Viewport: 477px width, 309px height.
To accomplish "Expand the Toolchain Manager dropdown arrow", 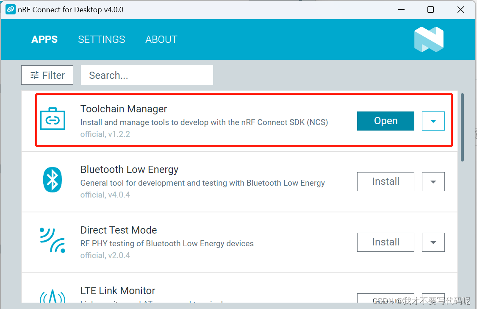I will click(433, 121).
